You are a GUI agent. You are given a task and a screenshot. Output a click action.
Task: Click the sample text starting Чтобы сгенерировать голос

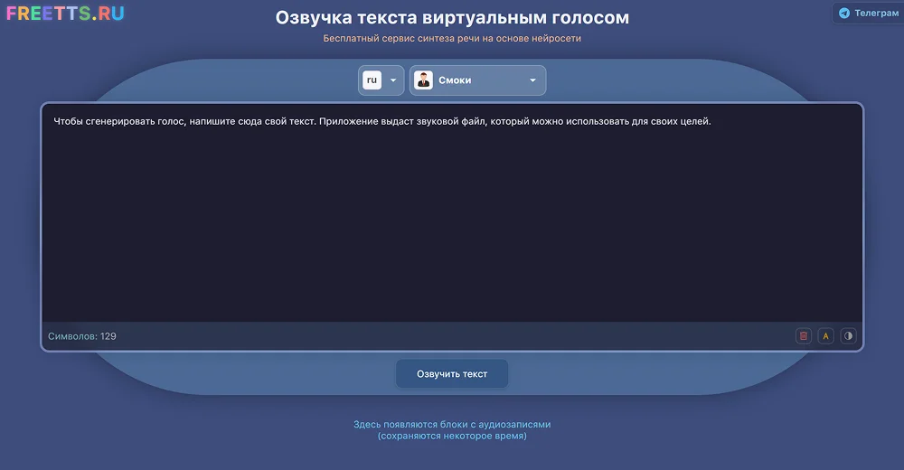(382, 121)
